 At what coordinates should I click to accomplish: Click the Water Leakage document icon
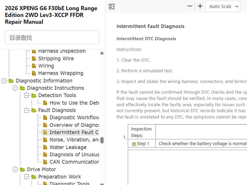45,147
